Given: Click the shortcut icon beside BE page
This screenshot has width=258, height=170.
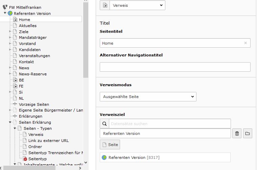Looking at the screenshot, I should (x=15, y=80).
